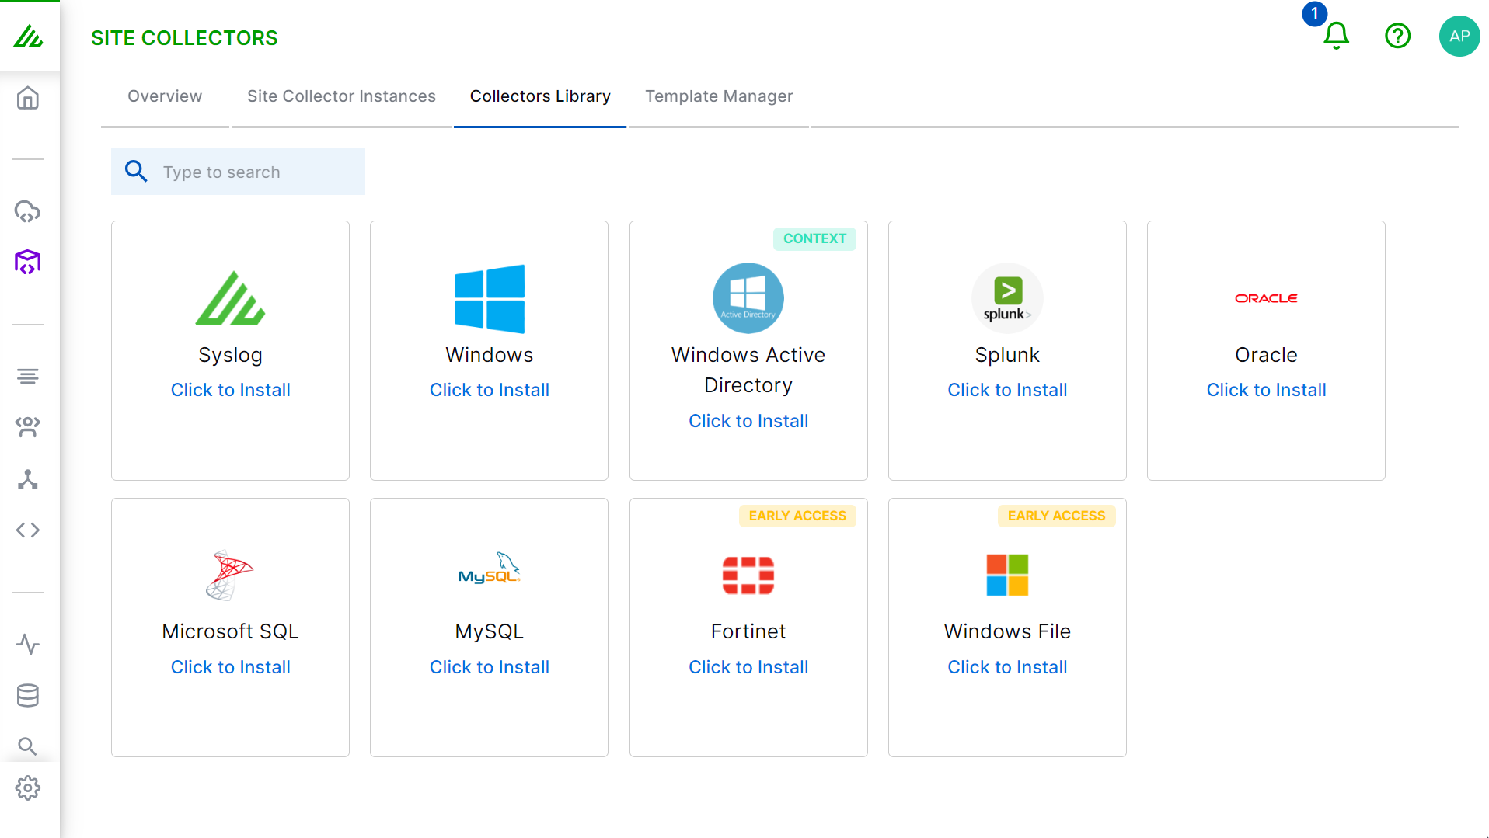The width and height of the screenshot is (1489, 838).
Task: Click the Syslog collector logo
Action: pyautogui.click(x=230, y=298)
